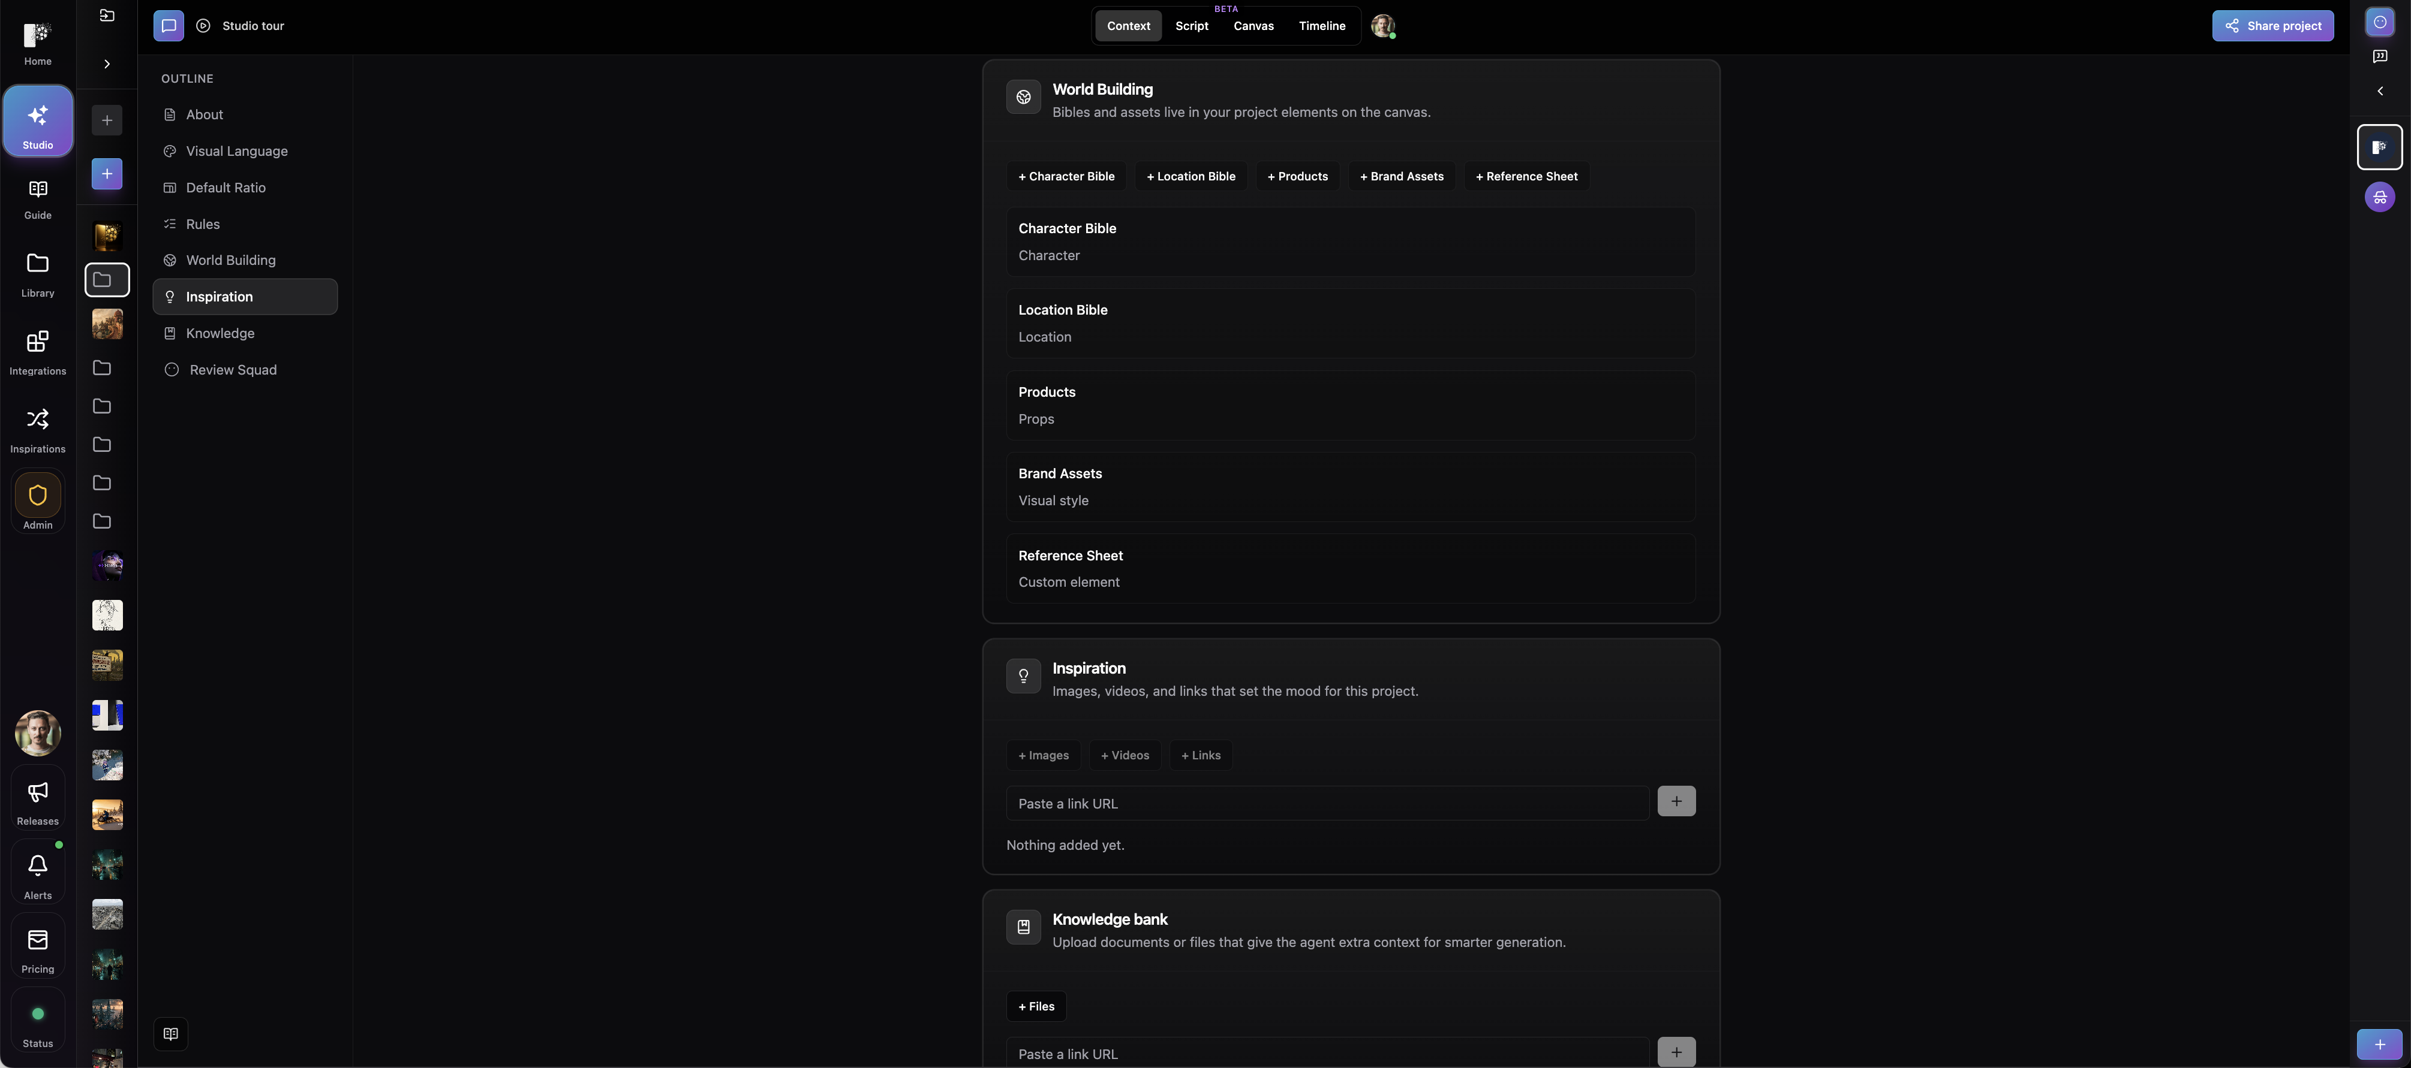Click the top-right circular assistant icon
Screen dimensions: 2411x1068
pyautogui.click(x=2379, y=22)
